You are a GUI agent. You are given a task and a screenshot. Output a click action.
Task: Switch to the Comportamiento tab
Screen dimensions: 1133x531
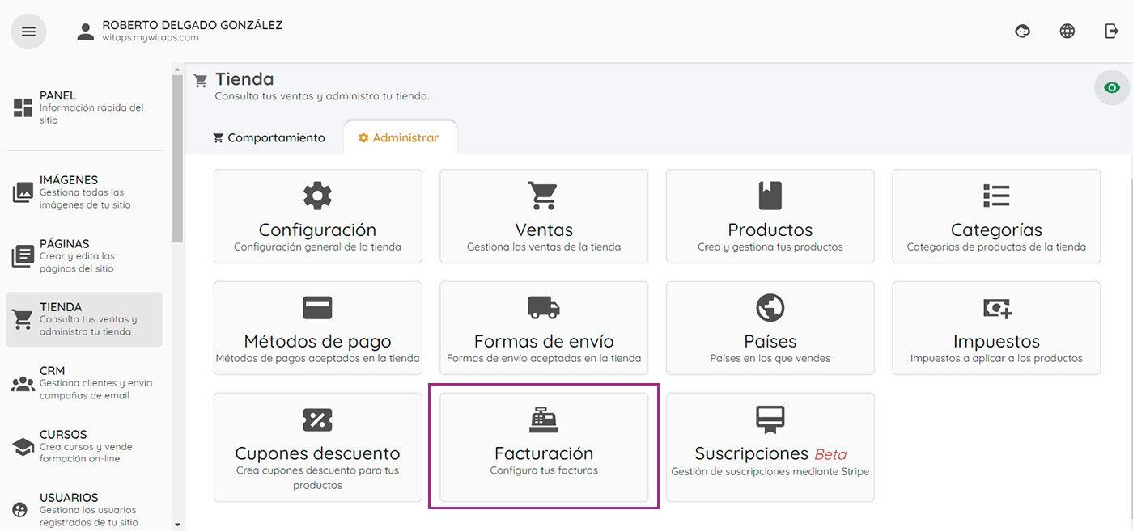click(x=269, y=137)
